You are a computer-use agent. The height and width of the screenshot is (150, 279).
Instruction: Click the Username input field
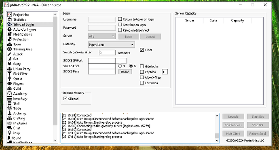pyautogui.click(x=102, y=19)
